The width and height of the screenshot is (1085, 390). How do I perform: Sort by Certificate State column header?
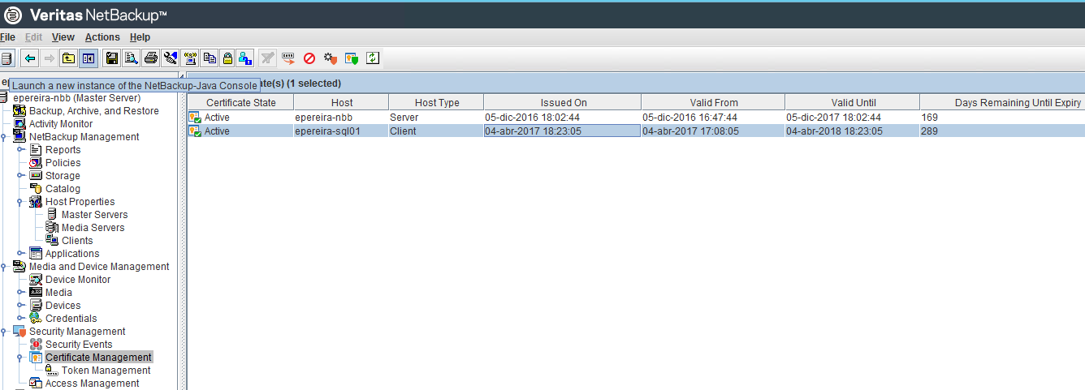(x=241, y=102)
